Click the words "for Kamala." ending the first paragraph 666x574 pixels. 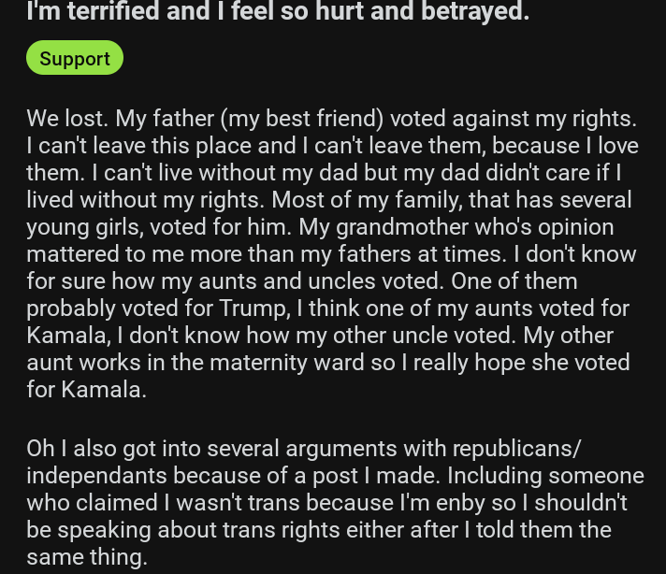click(x=87, y=389)
